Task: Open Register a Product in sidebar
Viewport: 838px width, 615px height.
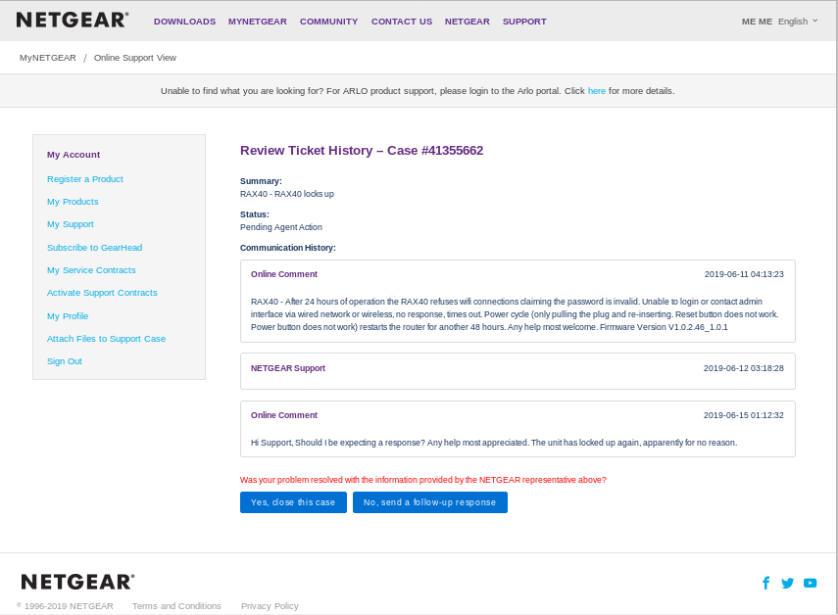Action: click(x=85, y=179)
